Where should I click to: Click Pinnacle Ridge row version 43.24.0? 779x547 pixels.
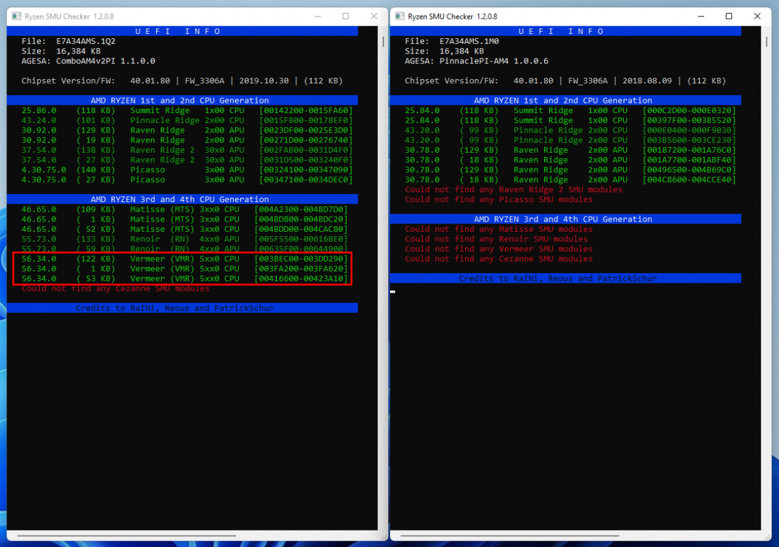pyautogui.click(x=39, y=120)
